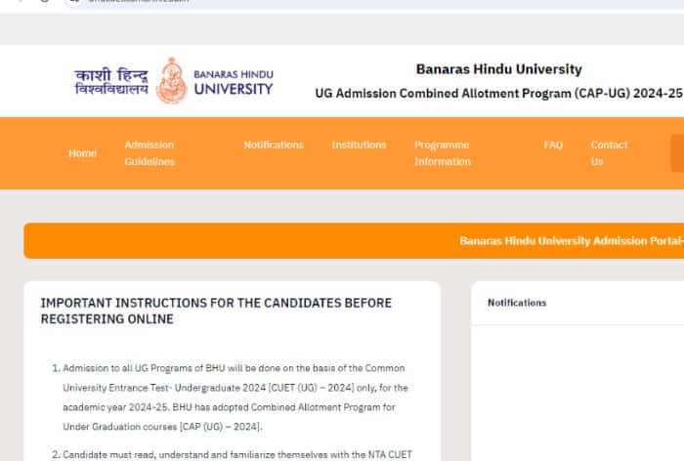Click the scrolling Admission Portal marquee banner

pyautogui.click(x=354, y=240)
